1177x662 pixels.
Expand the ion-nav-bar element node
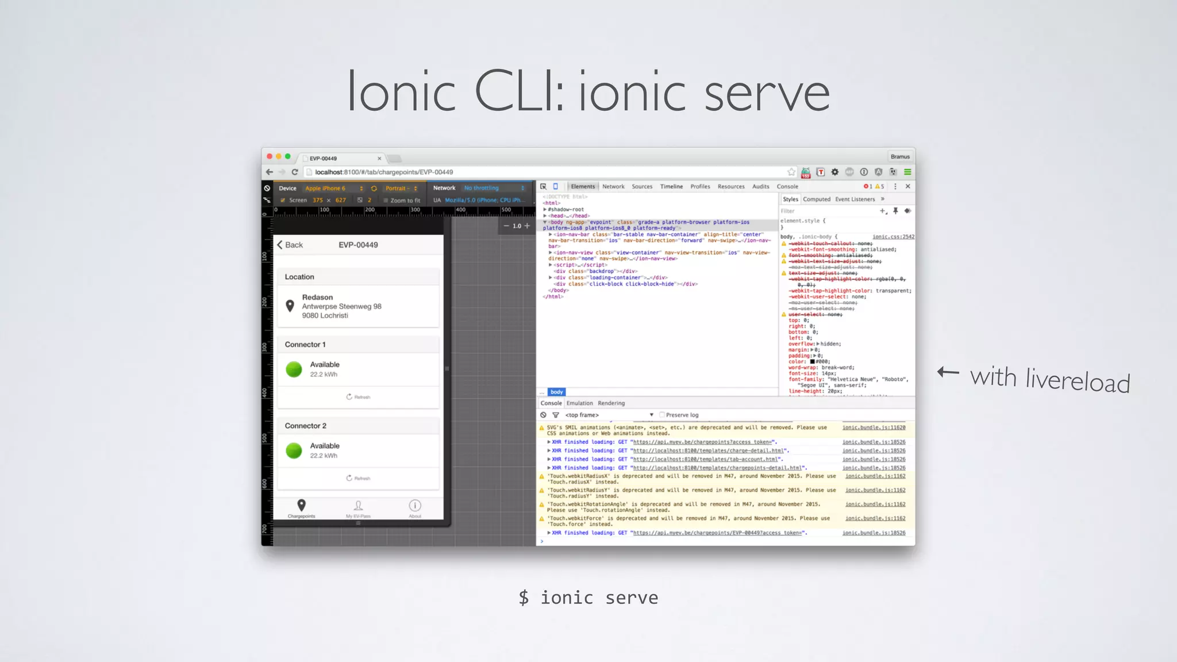pyautogui.click(x=551, y=234)
